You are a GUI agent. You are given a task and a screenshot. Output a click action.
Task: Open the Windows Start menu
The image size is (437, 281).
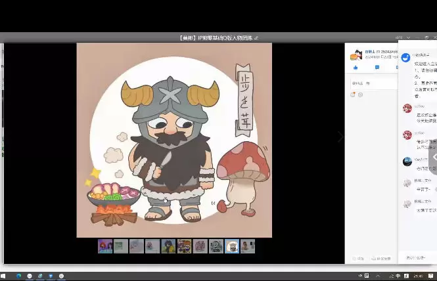click(x=3, y=276)
